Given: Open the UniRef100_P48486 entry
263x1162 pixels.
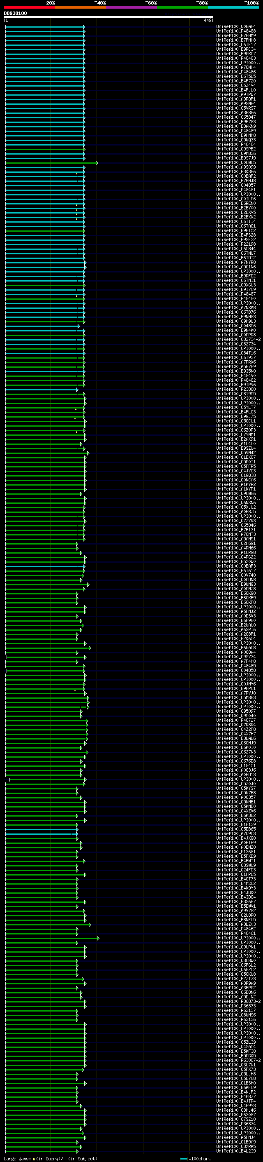Looking at the screenshot, I should (x=236, y=72).
